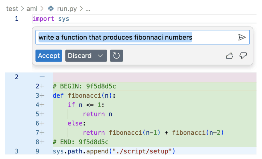
Task: Click the '# BEGIN: 9f5d8d5c' comment line
Action: click(84, 86)
